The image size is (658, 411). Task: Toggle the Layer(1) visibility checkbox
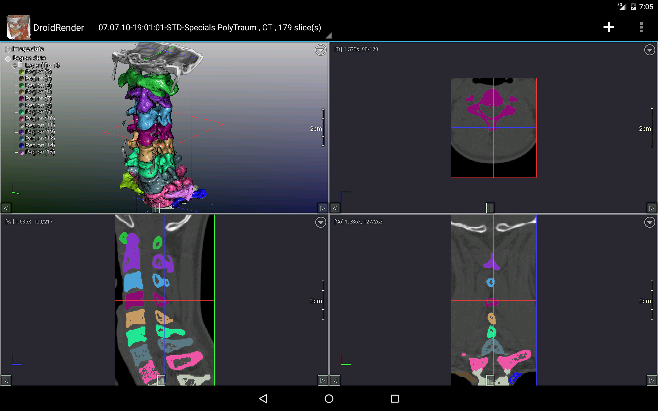[21, 65]
